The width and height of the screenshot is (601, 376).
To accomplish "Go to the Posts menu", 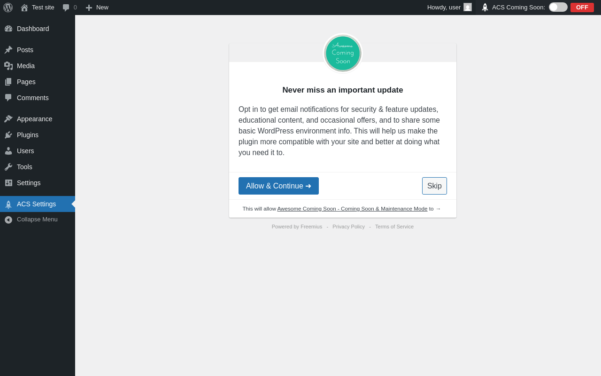I will [38, 50].
